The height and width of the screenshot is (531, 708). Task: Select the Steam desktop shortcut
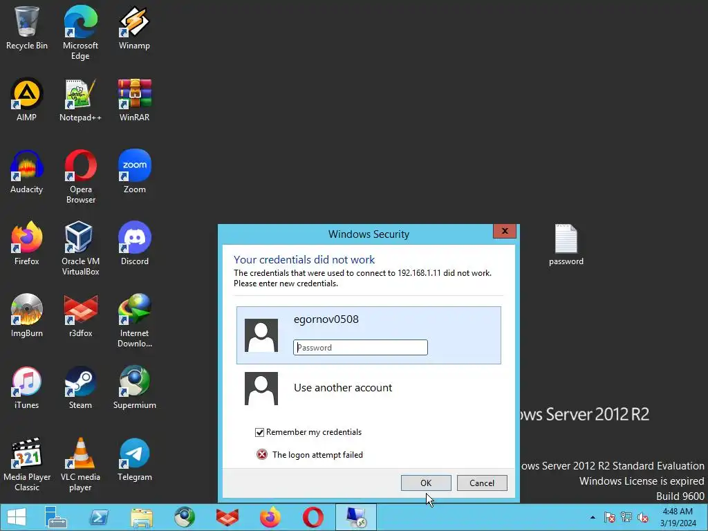coord(80,387)
